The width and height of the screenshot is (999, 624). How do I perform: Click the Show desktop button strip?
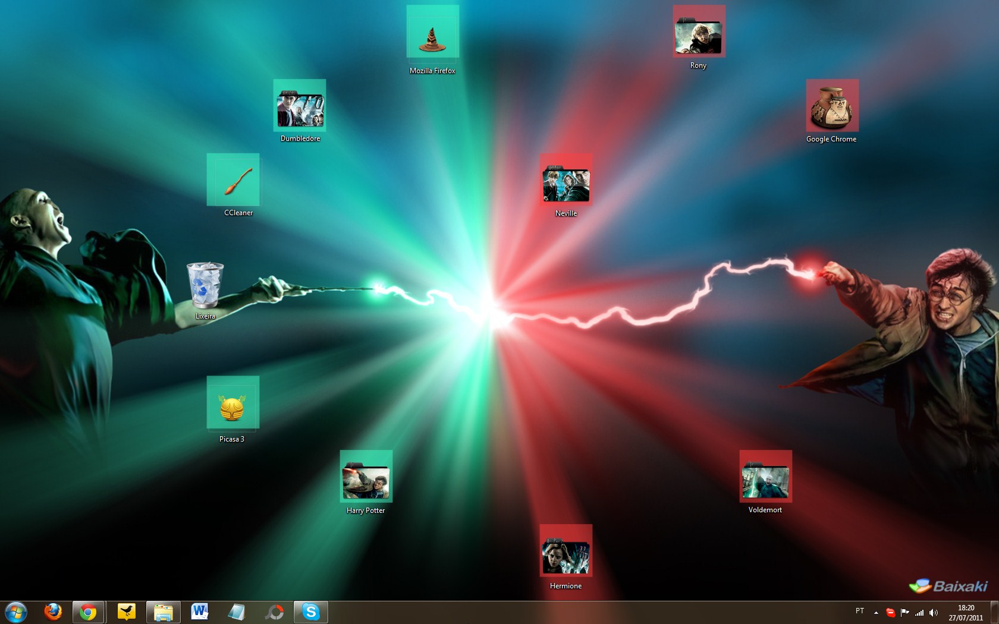[994, 612]
